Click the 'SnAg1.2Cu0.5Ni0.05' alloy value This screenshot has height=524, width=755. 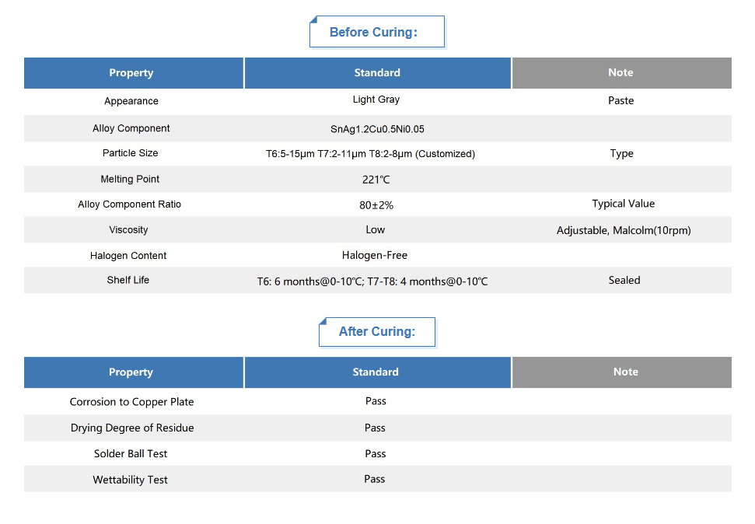(377, 129)
